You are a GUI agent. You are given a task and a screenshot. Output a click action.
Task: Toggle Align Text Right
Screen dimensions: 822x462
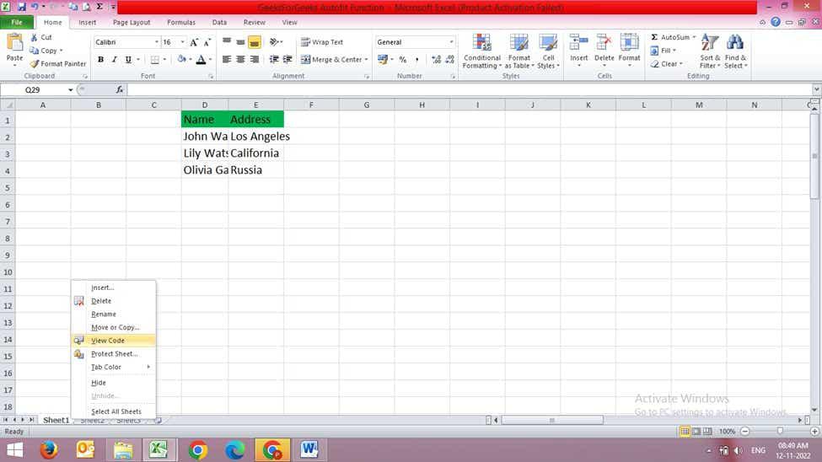(255, 60)
